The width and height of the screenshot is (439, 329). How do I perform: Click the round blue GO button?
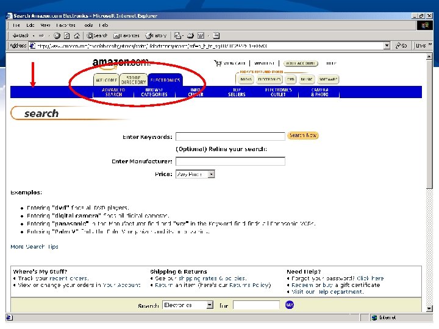290,305
